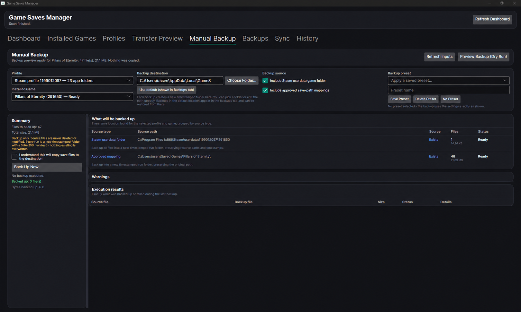This screenshot has height=312, width=521.
Task: Click the Details column header
Action: pyautogui.click(x=446, y=202)
